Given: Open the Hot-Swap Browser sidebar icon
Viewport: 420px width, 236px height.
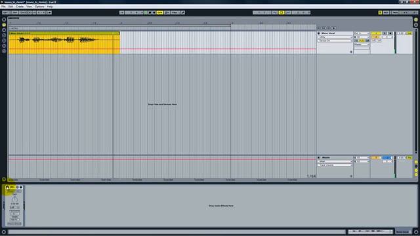Looking at the screenshot, I should (4, 51).
